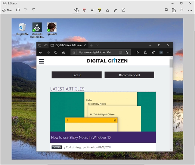
Task: Copy the snip to clipboard
Action: [174, 10]
